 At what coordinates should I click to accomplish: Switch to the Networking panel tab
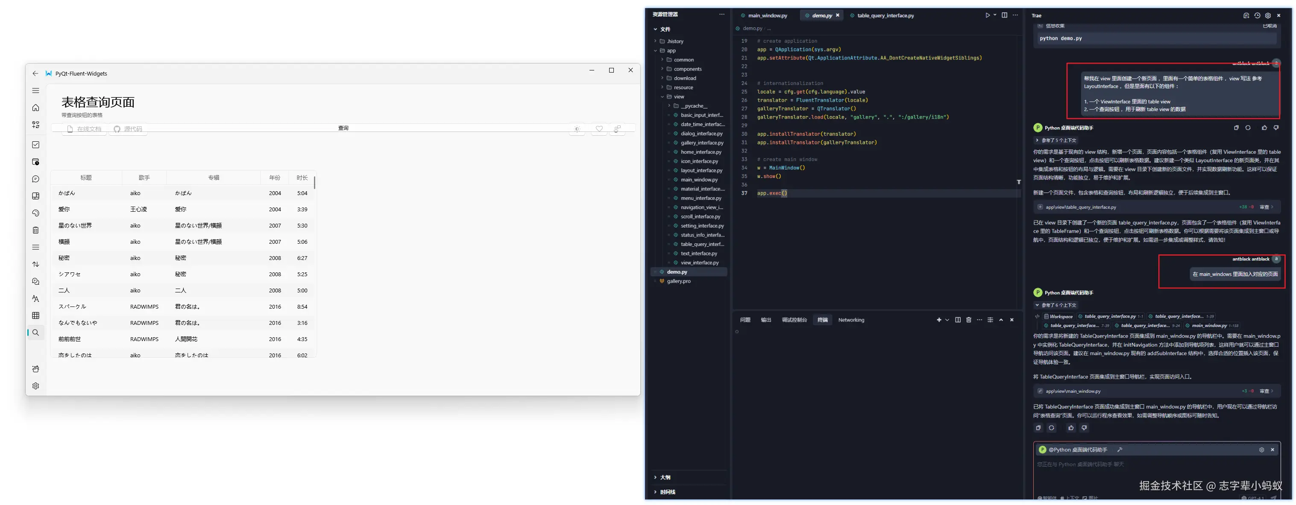click(x=851, y=320)
